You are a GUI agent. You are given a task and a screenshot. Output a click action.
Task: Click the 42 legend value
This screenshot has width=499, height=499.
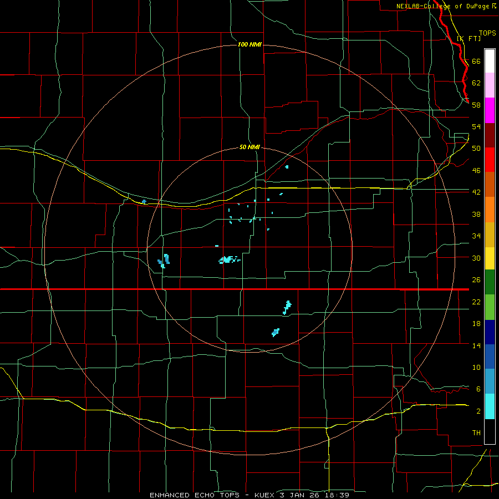tap(476, 192)
